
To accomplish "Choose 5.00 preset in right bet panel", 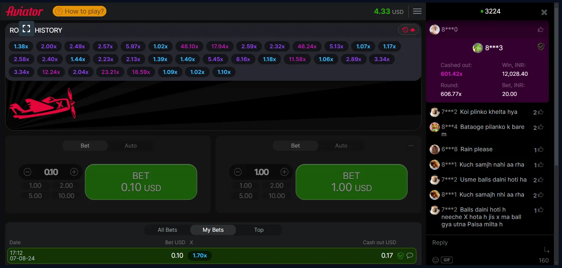I will coord(246,196).
